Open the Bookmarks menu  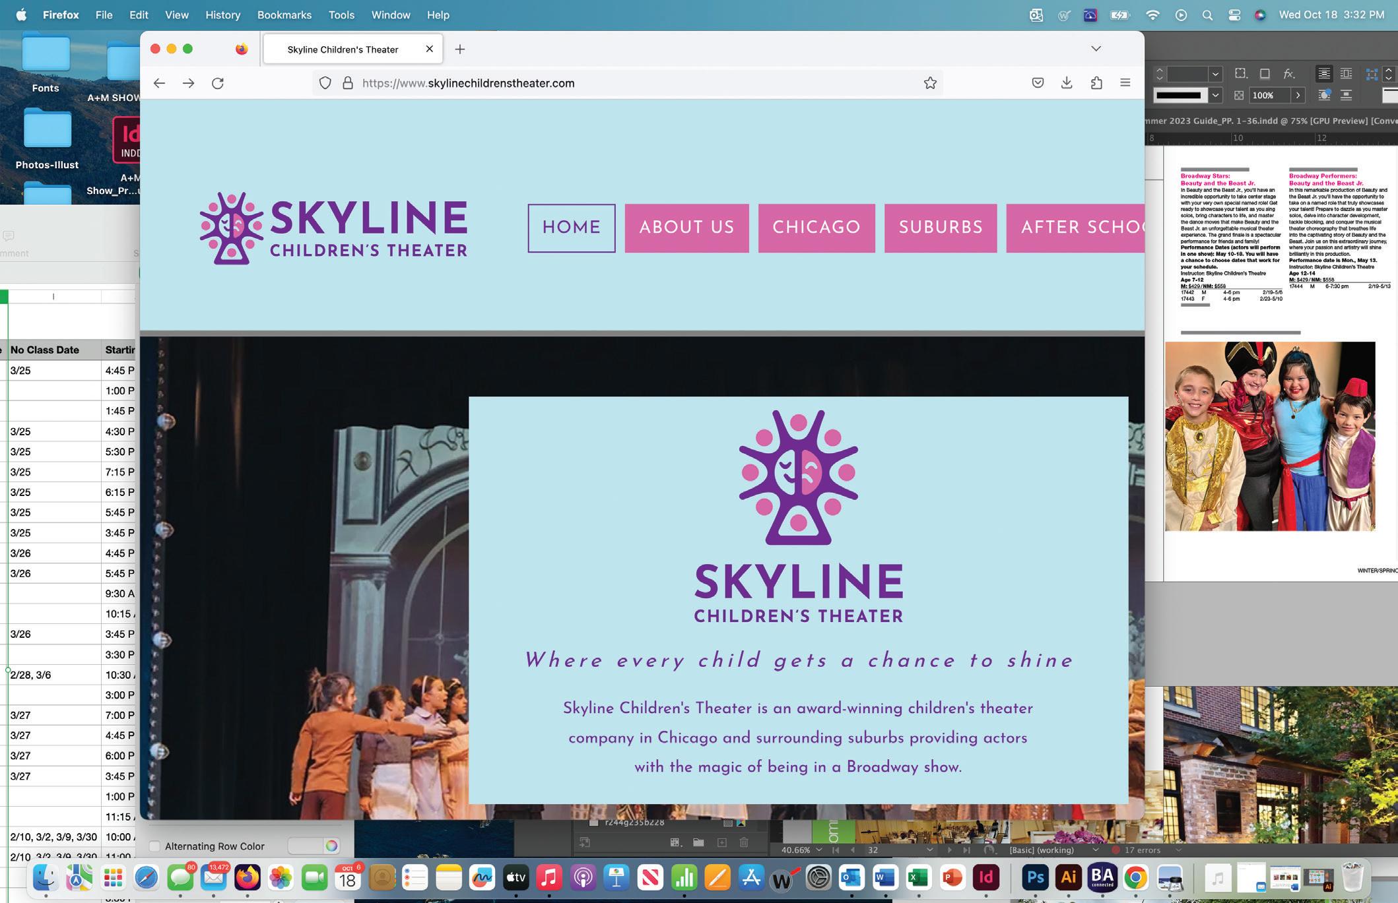point(284,15)
